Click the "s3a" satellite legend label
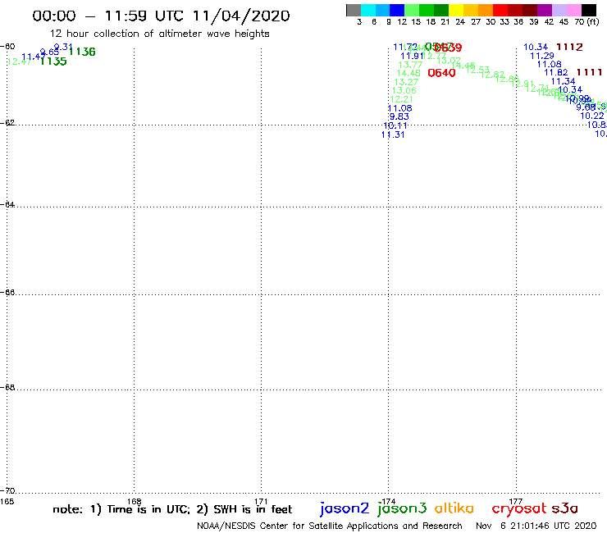 [x=565, y=508]
